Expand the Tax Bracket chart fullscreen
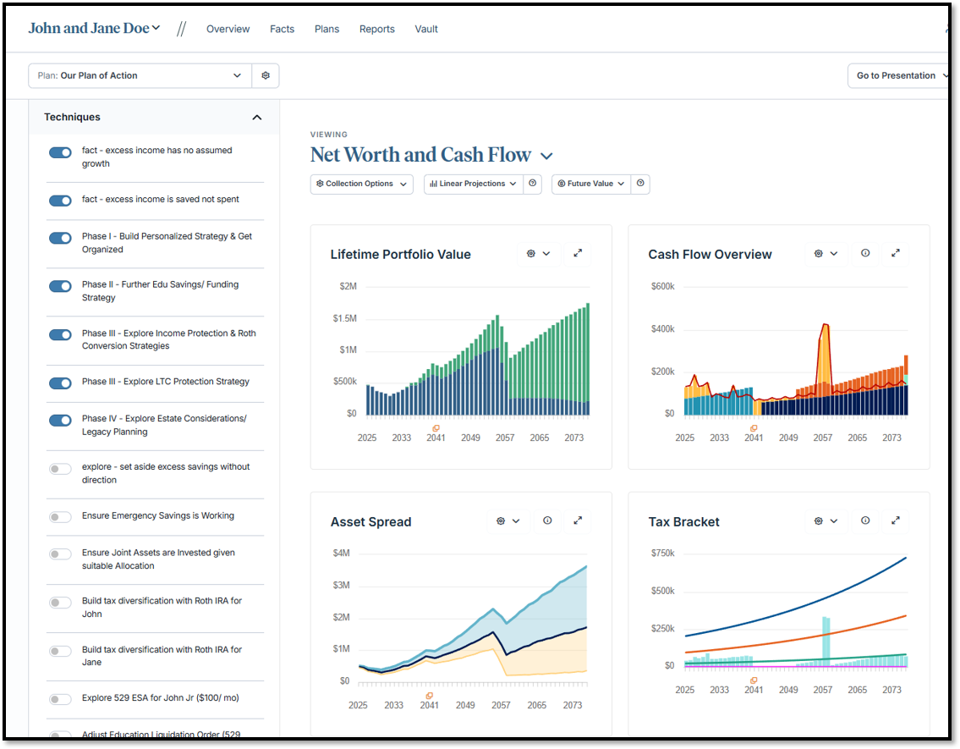 pyautogui.click(x=896, y=520)
